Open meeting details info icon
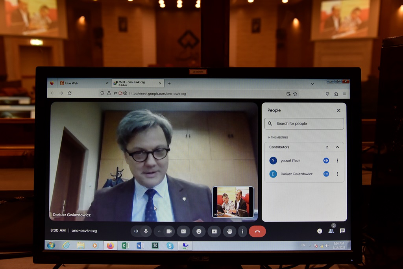The width and height of the screenshot is (403, 269). [x=320, y=231]
